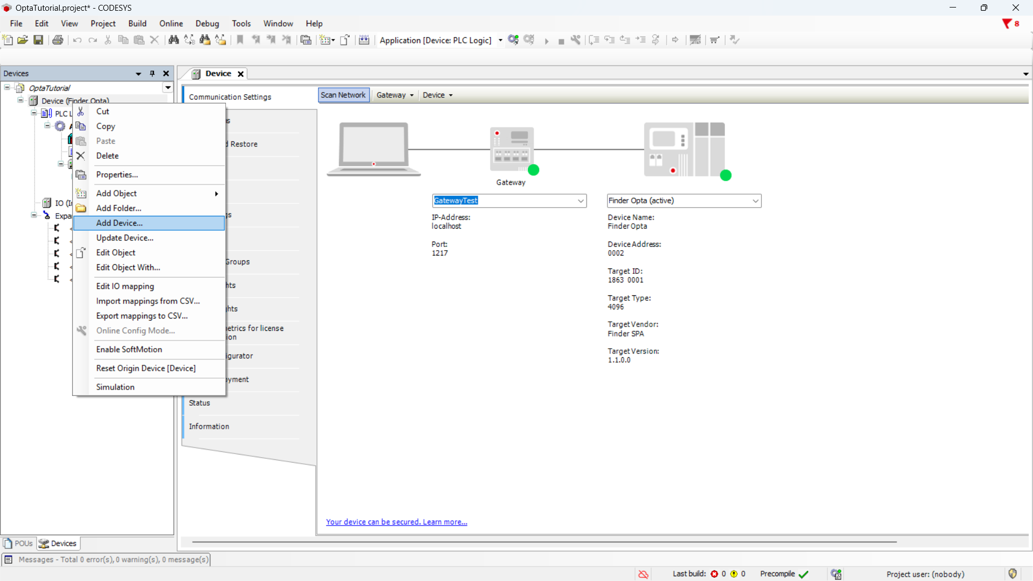This screenshot has height=581, width=1033.
Task: Click the shield security icon in status bar
Action: [x=1013, y=574]
